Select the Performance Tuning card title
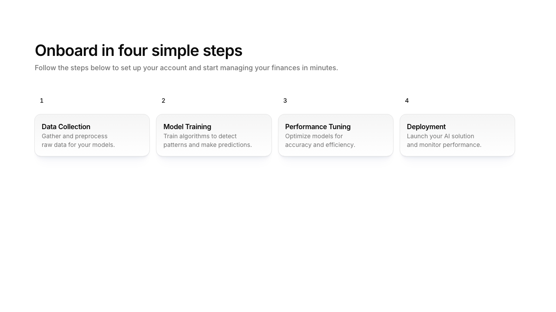The width and height of the screenshot is (556, 312). click(x=318, y=127)
